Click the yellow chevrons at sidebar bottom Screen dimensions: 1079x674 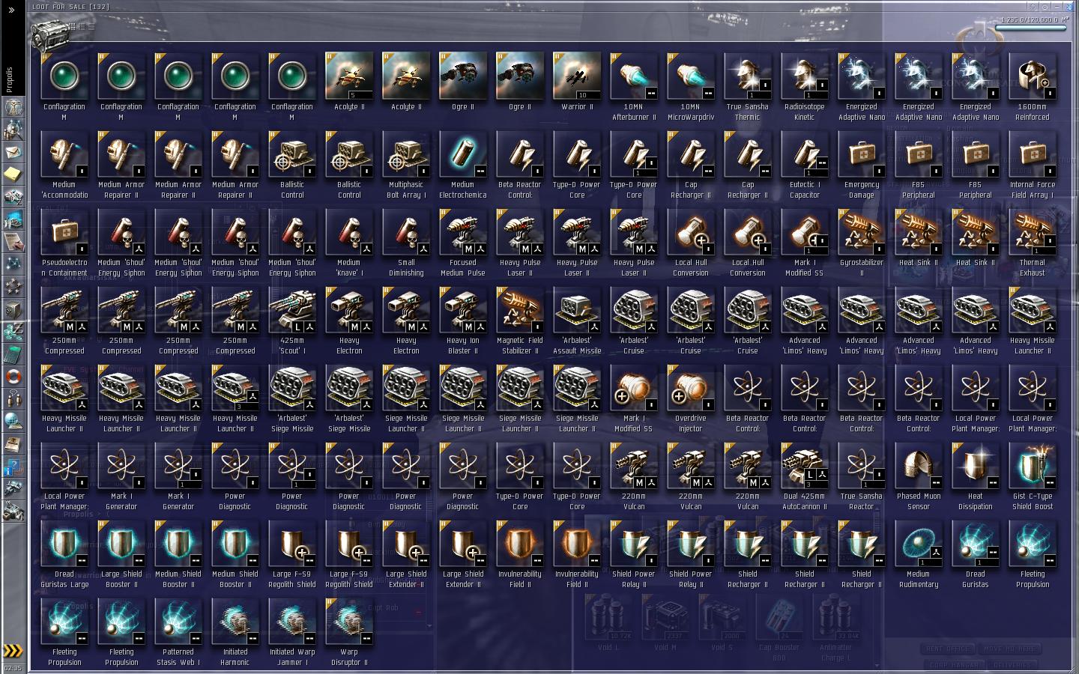(13, 649)
